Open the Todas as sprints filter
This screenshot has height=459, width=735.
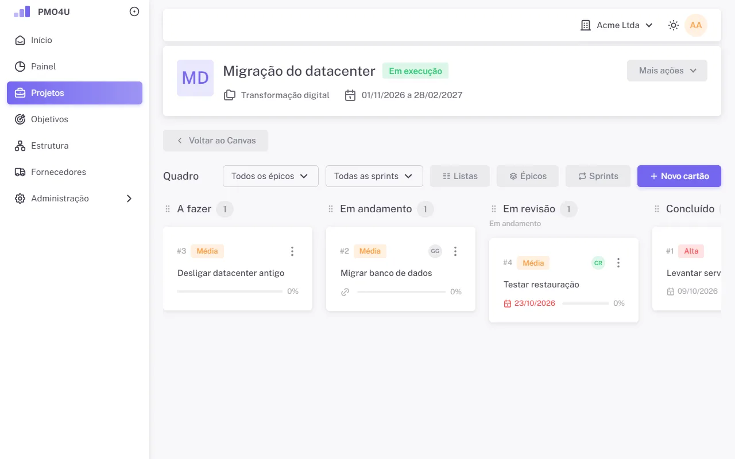(374, 176)
